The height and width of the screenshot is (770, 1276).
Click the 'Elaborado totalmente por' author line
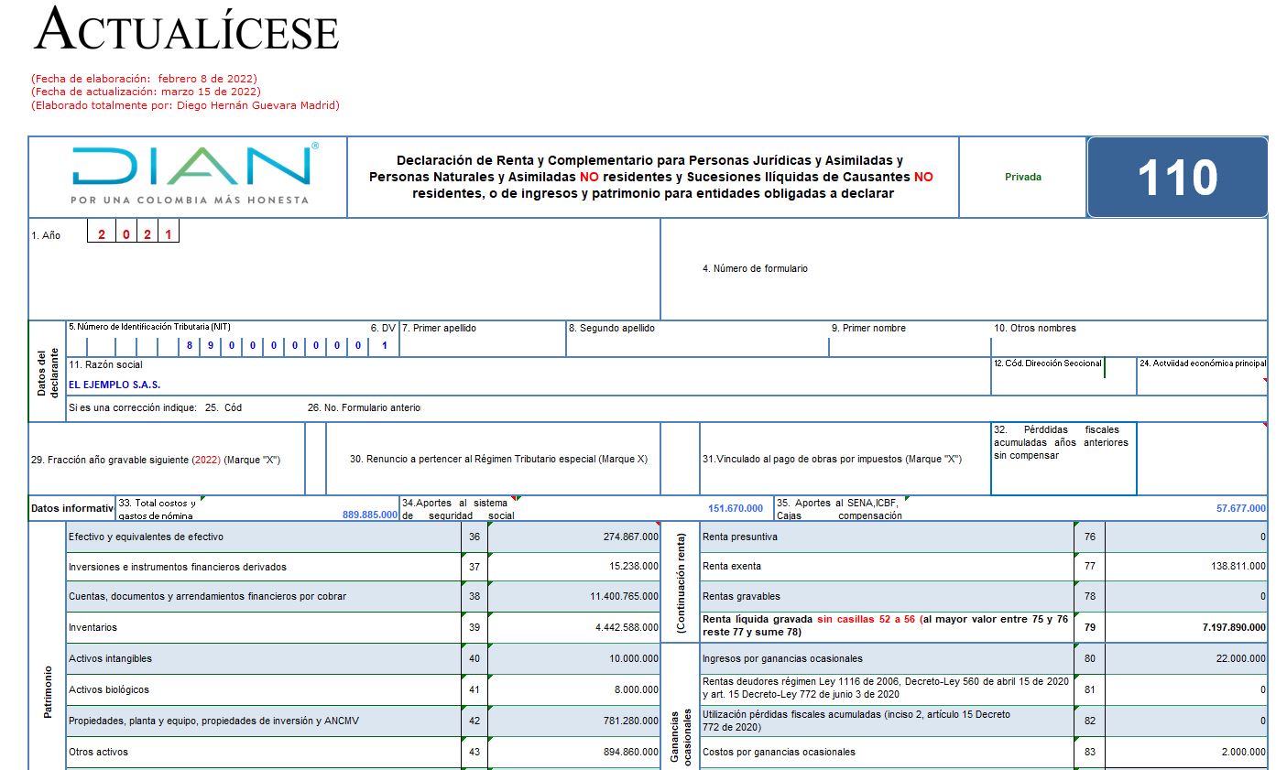(185, 105)
